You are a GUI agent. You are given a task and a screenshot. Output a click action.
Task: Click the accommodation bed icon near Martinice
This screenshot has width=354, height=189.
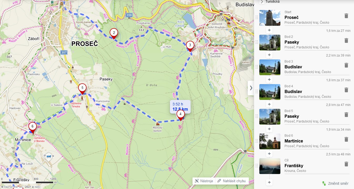tap(49, 157)
